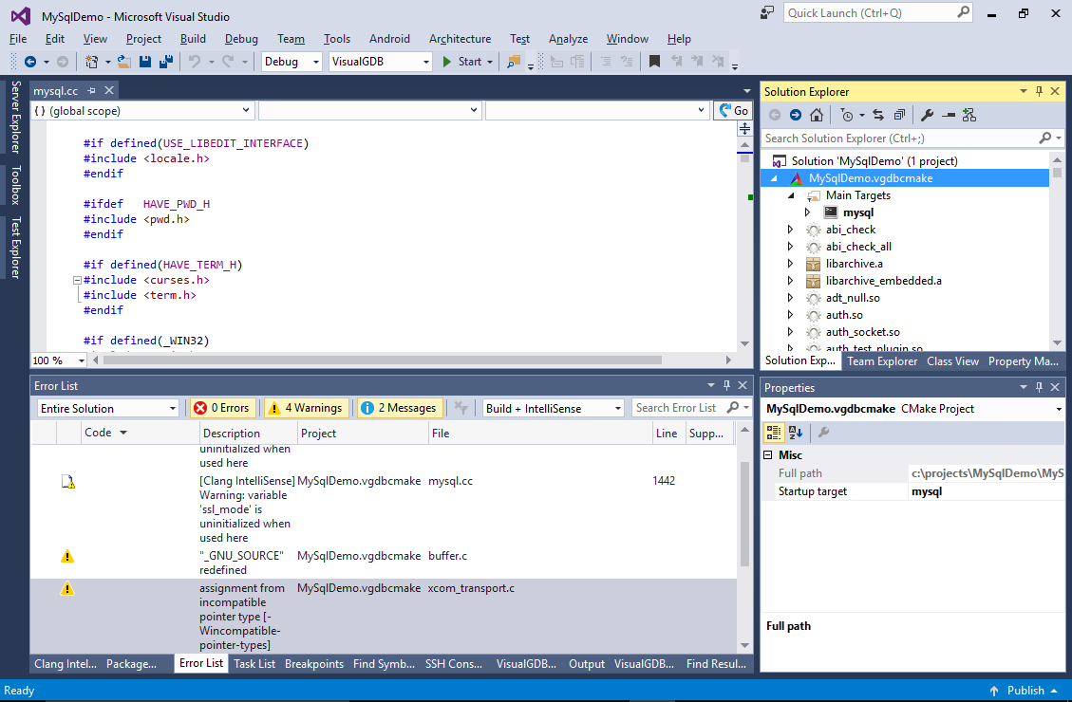Toggle the 2 Messages filter
This screenshot has height=702, width=1072.
coord(399,408)
